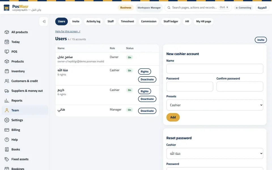Click the On status of هاني
This screenshot has width=272, height=170.
(x=129, y=110)
